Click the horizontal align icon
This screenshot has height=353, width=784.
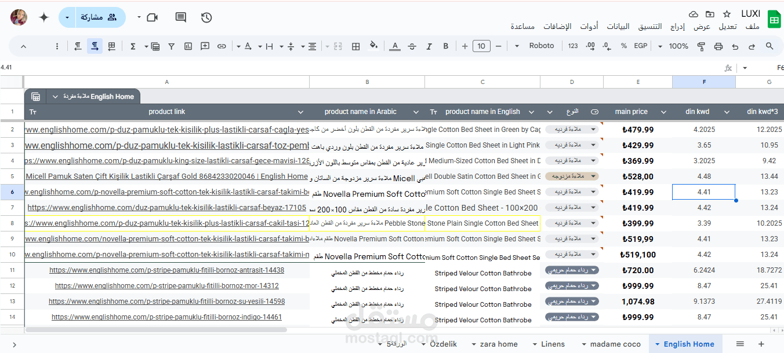313,46
